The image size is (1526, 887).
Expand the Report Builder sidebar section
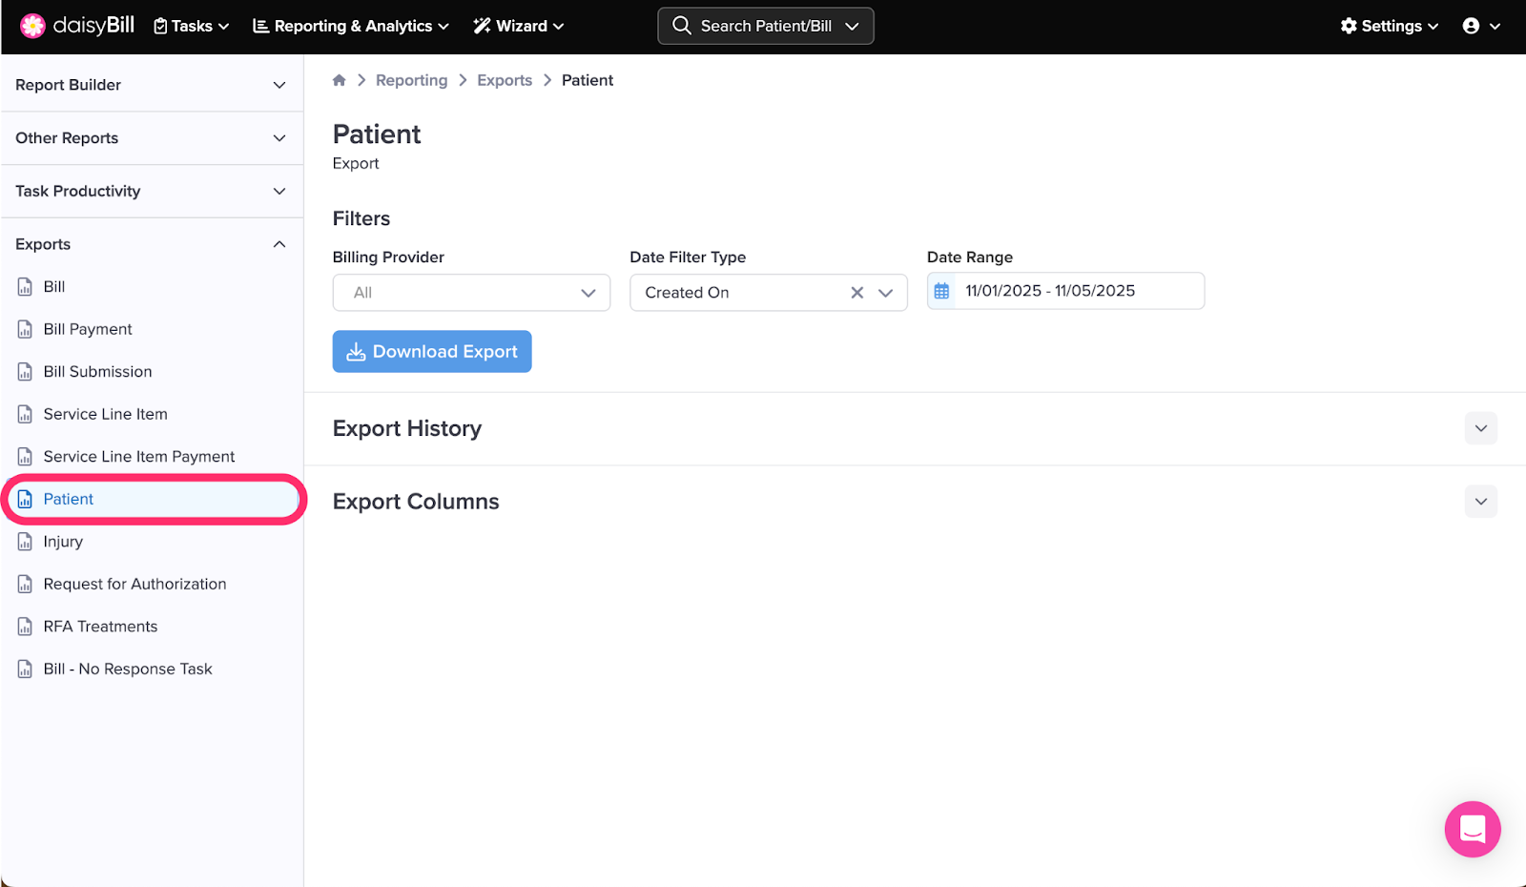278,85
